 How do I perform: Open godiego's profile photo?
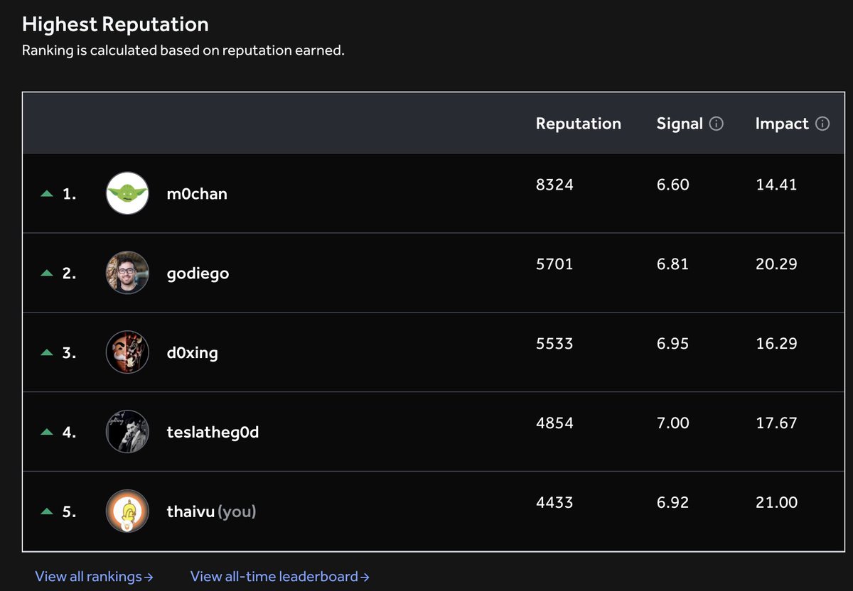(x=127, y=273)
